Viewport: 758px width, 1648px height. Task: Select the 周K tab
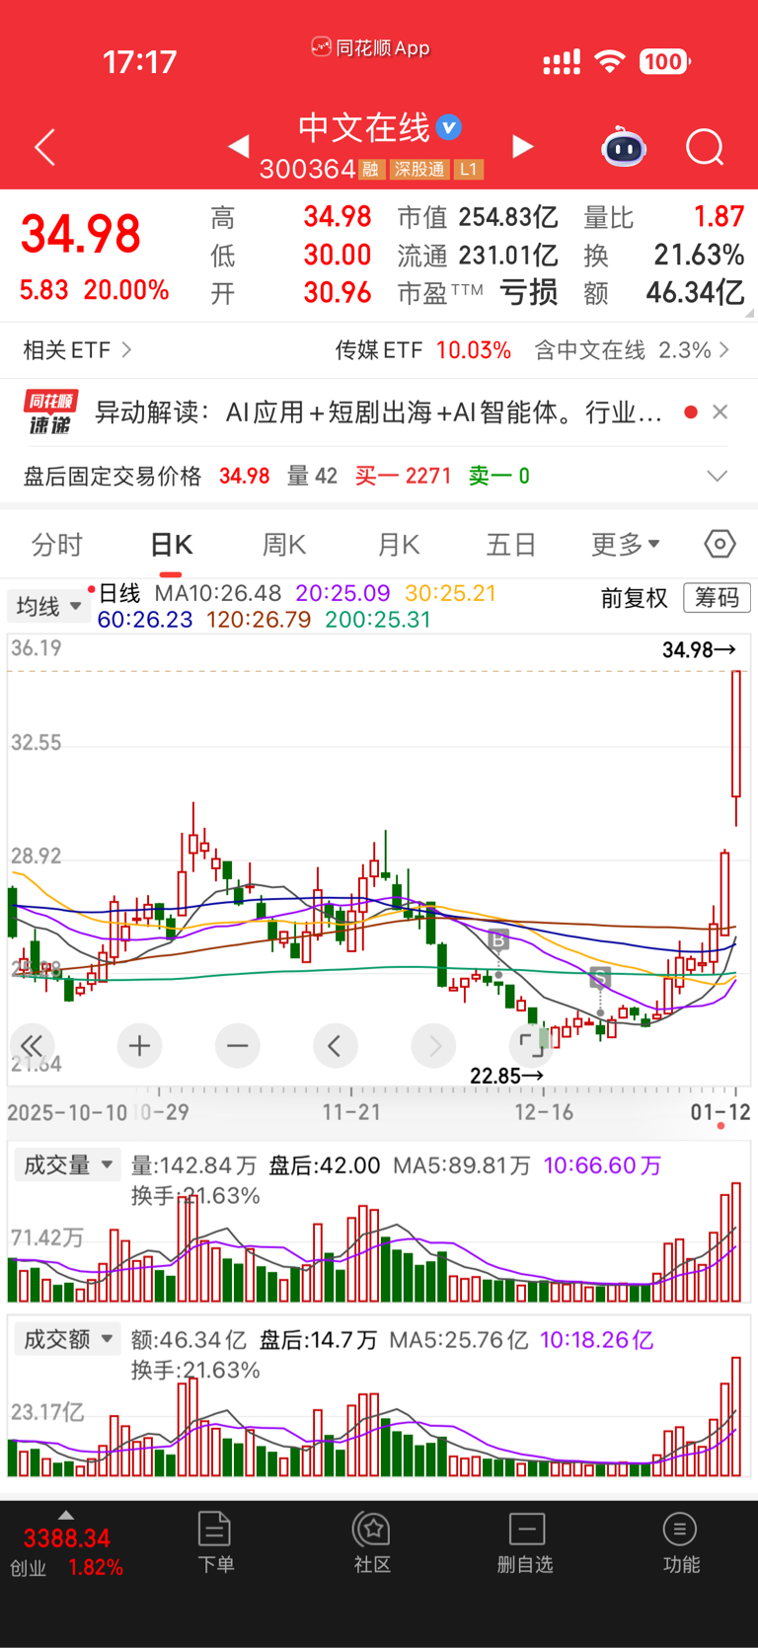click(x=284, y=545)
